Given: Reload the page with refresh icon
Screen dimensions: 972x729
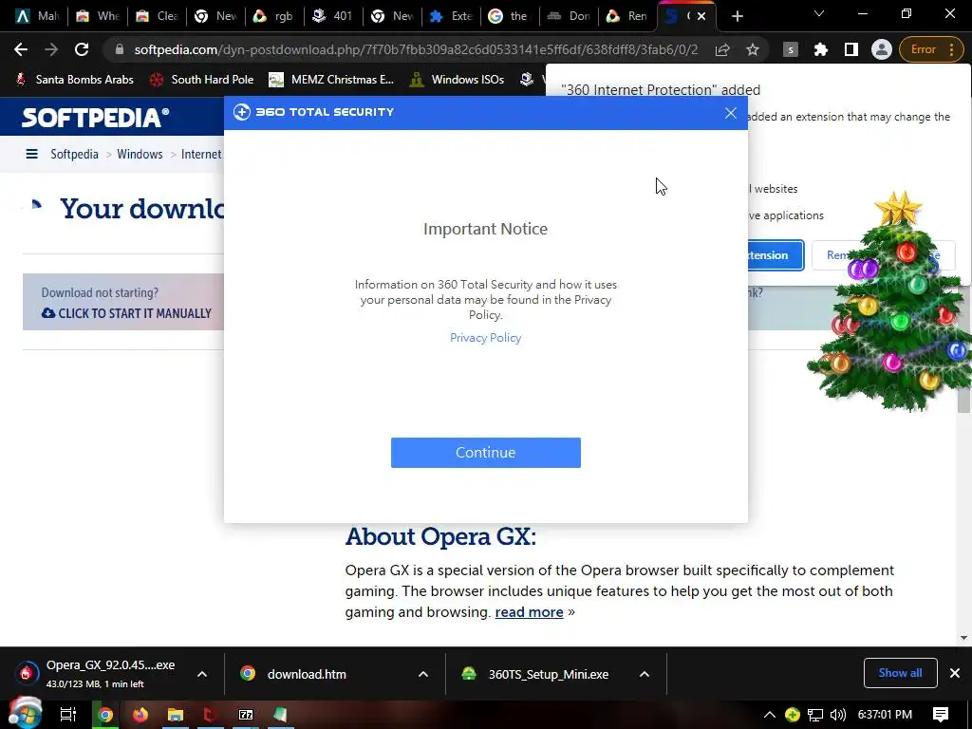Looking at the screenshot, I should coord(82,49).
